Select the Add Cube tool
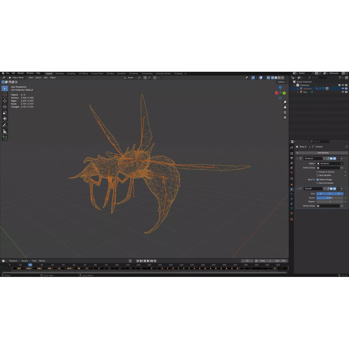Viewport: 349px width, 349px height. (x=5, y=138)
